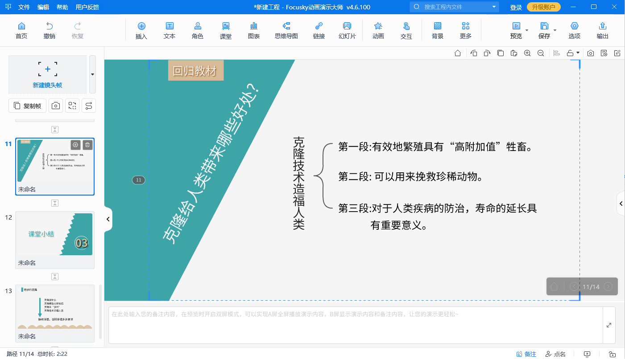This screenshot has height=359, width=625.
Task: Open the search box dropdown arrow
Action: point(494,7)
